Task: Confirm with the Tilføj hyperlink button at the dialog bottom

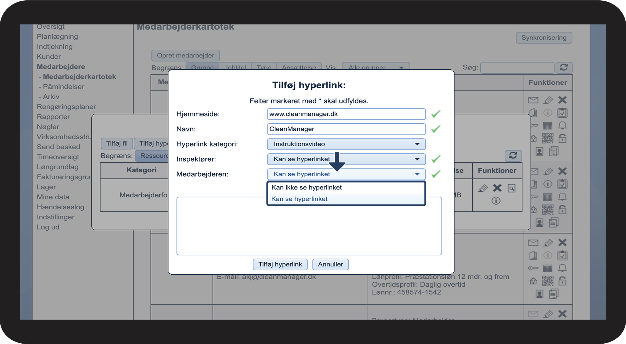Action: tap(280, 264)
